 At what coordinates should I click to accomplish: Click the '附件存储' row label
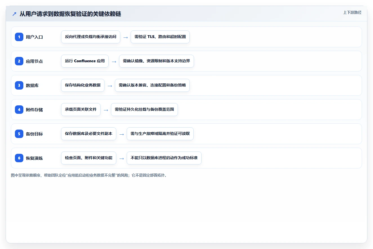pos(34,110)
